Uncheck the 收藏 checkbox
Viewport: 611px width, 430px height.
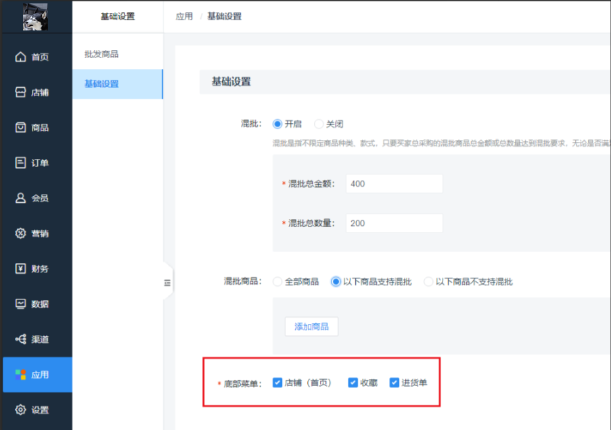point(353,382)
